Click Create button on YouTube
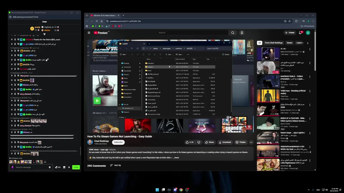344x193 pixels. (290, 33)
